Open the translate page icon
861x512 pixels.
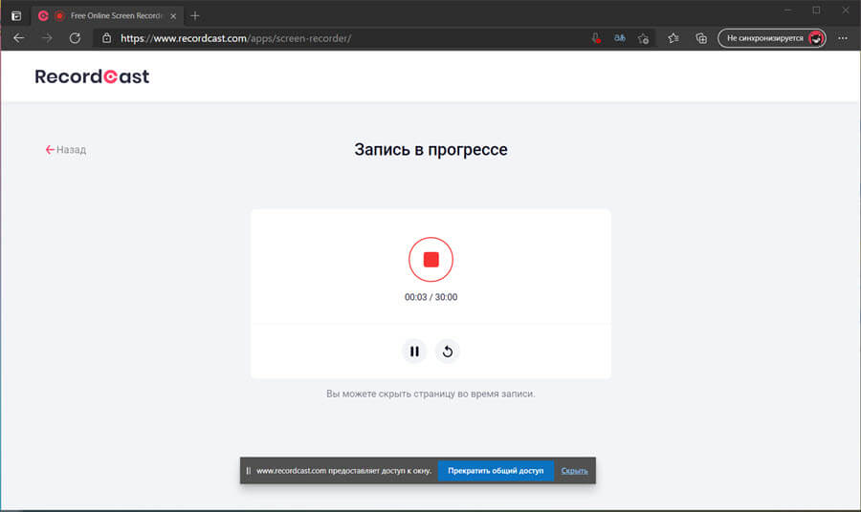(x=619, y=38)
